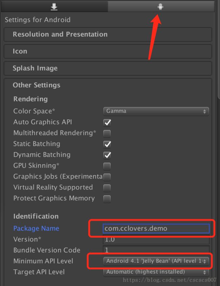Enable GPU Skinning checkbox
The width and height of the screenshot is (220, 286).
click(107, 166)
